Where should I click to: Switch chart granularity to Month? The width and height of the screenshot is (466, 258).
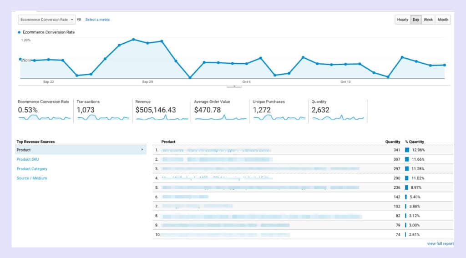click(443, 20)
